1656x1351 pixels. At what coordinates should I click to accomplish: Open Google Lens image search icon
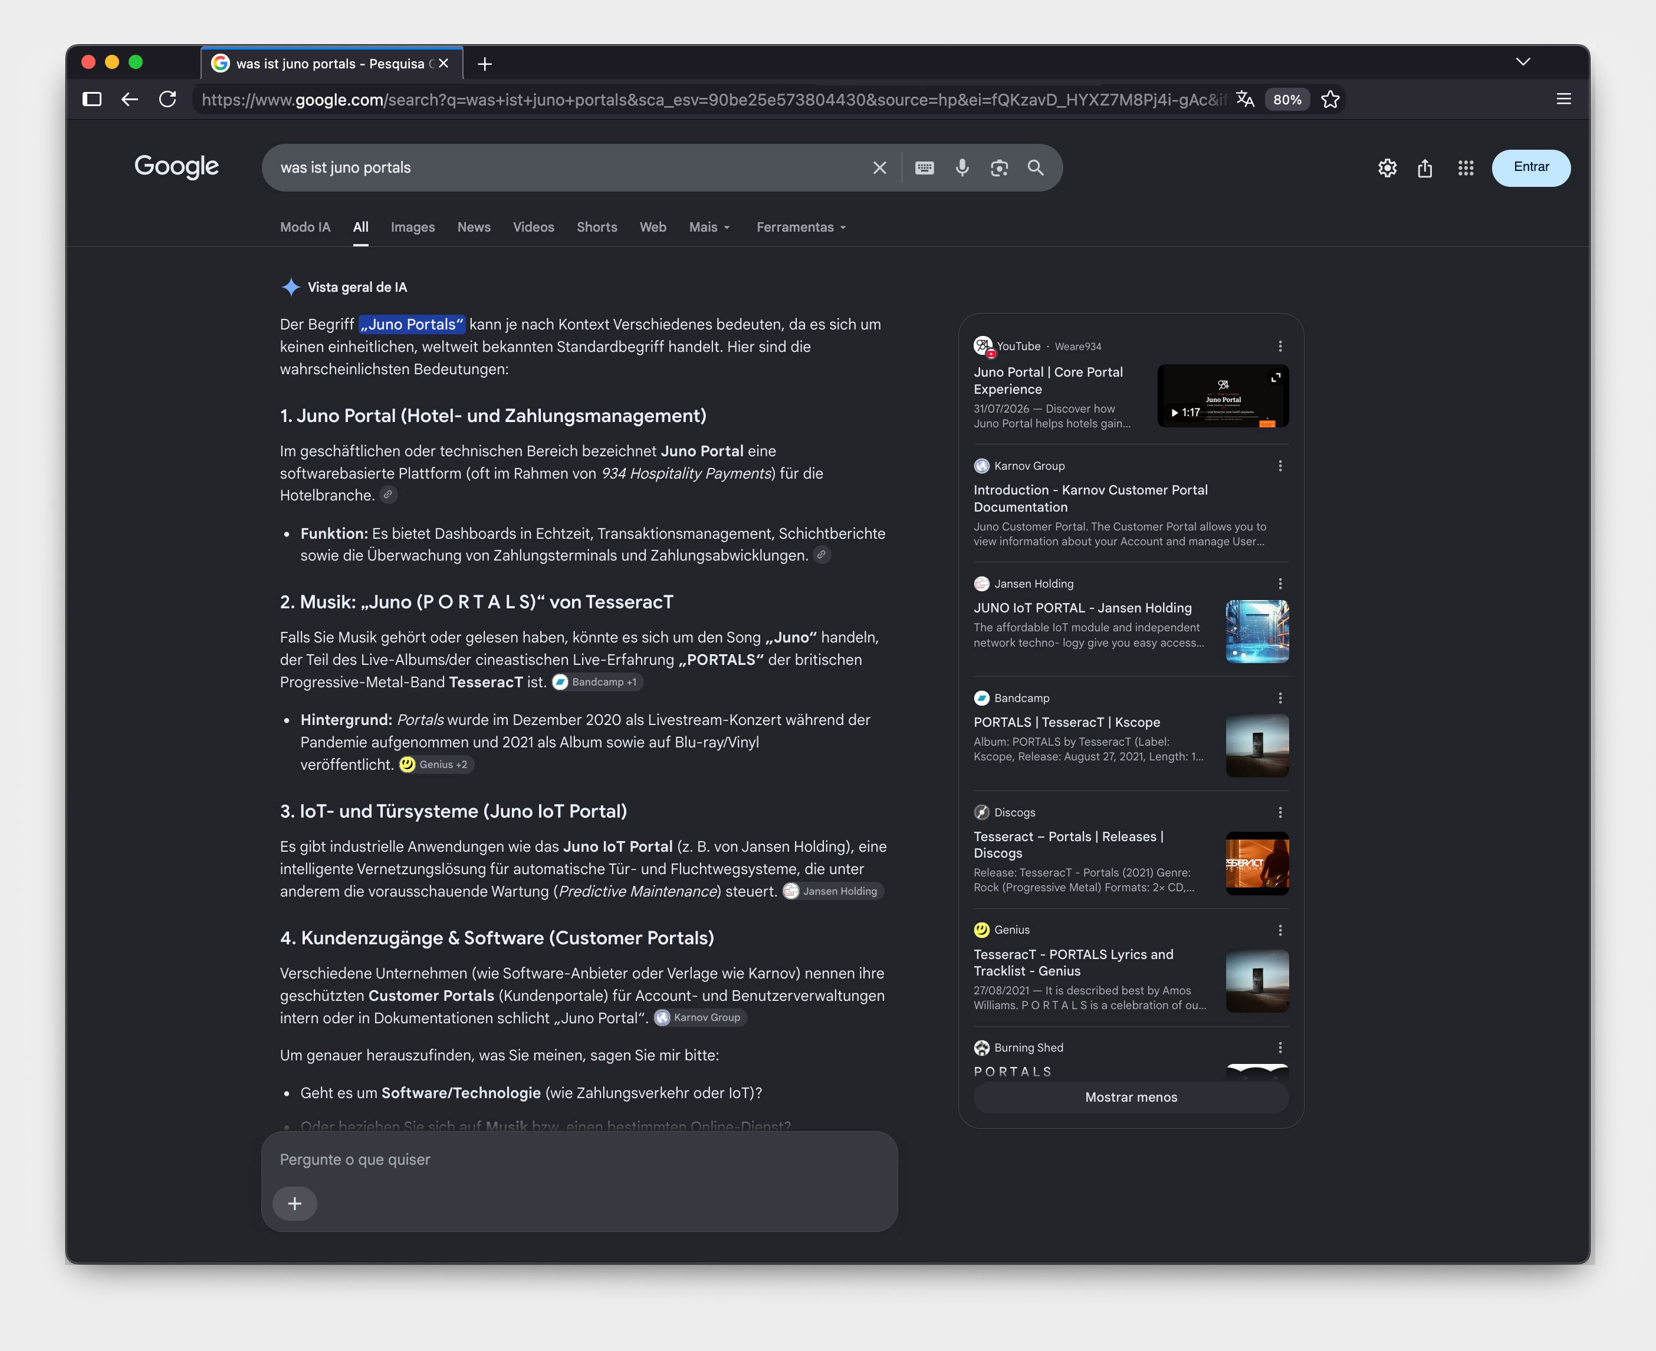[x=999, y=167]
